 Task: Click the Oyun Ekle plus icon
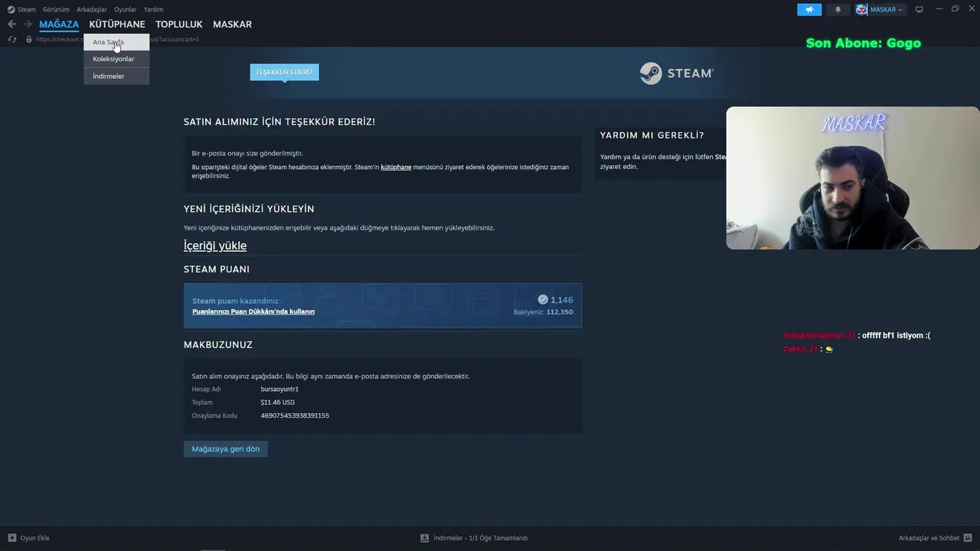(x=12, y=538)
